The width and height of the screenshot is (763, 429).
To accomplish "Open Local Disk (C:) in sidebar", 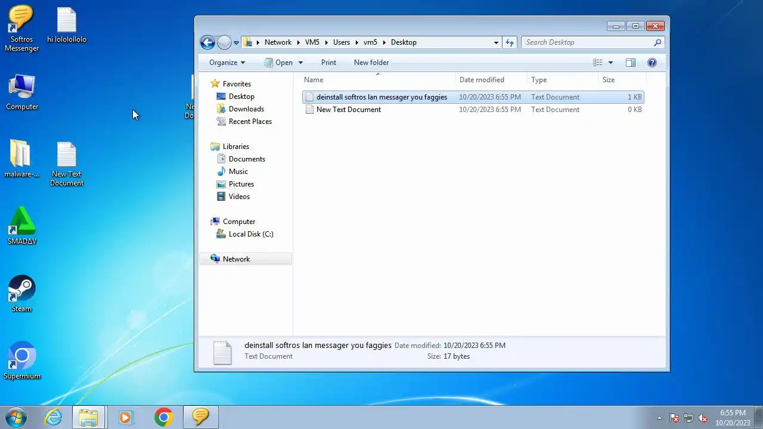I will tap(251, 234).
